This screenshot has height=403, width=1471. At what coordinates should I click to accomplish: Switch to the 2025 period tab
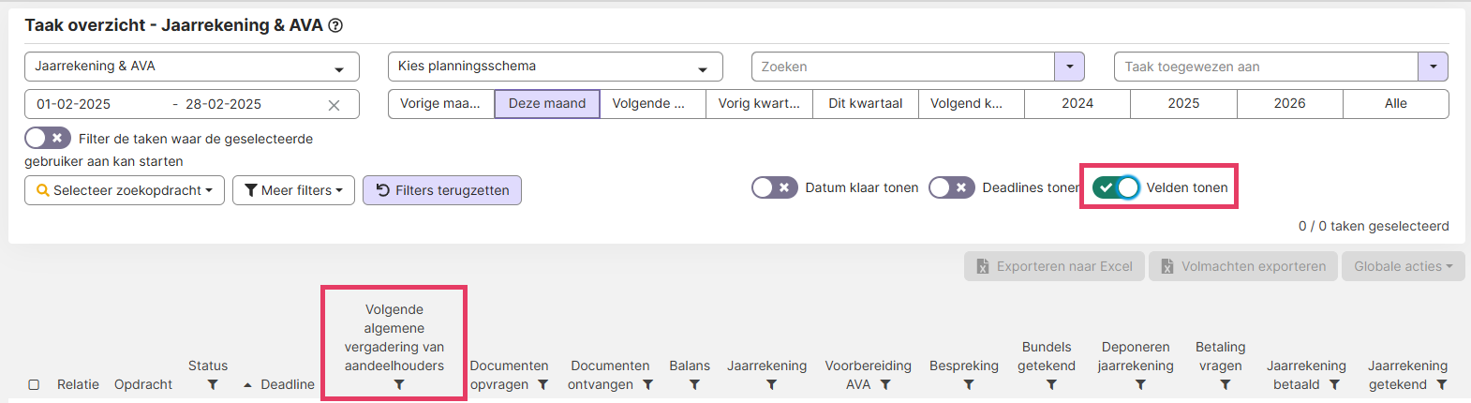pyautogui.click(x=1183, y=103)
